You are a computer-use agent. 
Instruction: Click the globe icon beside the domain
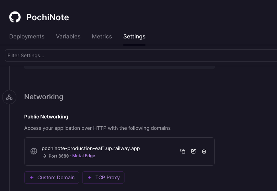(x=34, y=151)
